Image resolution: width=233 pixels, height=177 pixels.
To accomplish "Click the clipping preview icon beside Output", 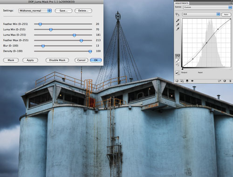I will click(178, 73).
